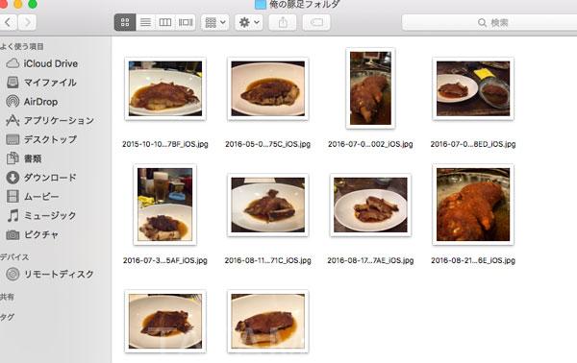Viewport: 577px width, 363px height.
Task: Go back with the left arrow
Action: (8, 22)
